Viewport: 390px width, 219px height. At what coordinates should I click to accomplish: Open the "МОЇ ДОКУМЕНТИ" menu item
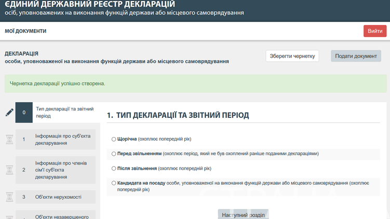[25, 31]
